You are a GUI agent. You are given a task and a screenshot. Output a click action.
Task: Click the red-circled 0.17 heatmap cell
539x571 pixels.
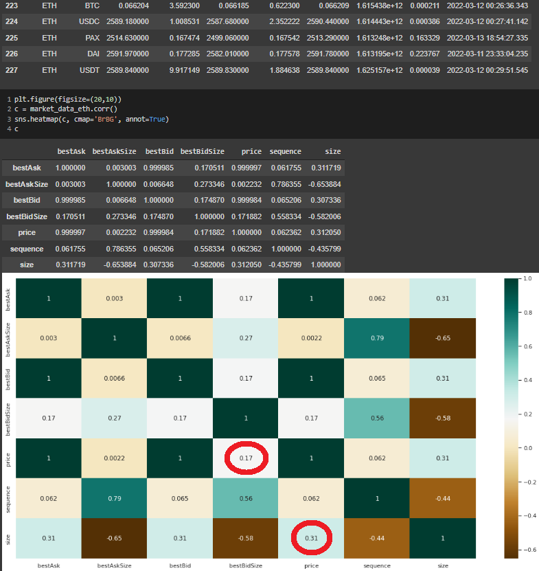tap(246, 456)
